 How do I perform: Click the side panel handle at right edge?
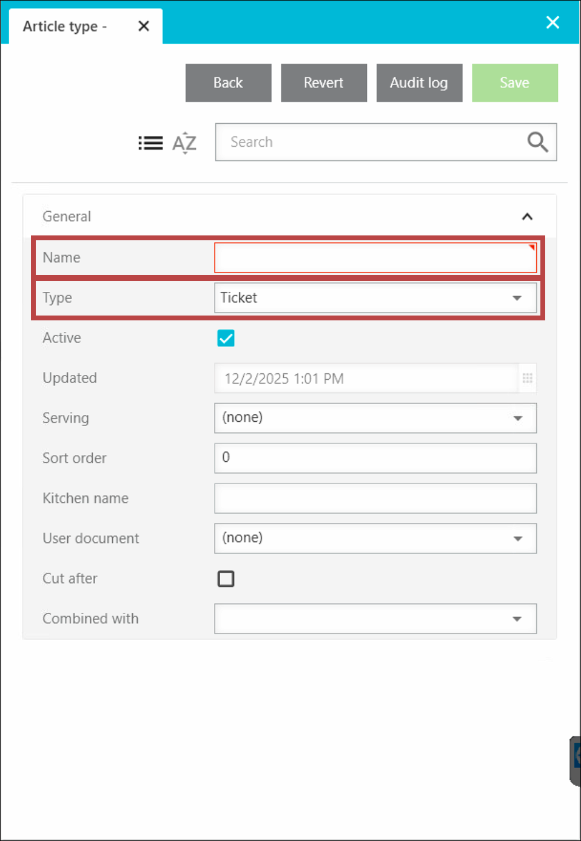tap(576, 761)
